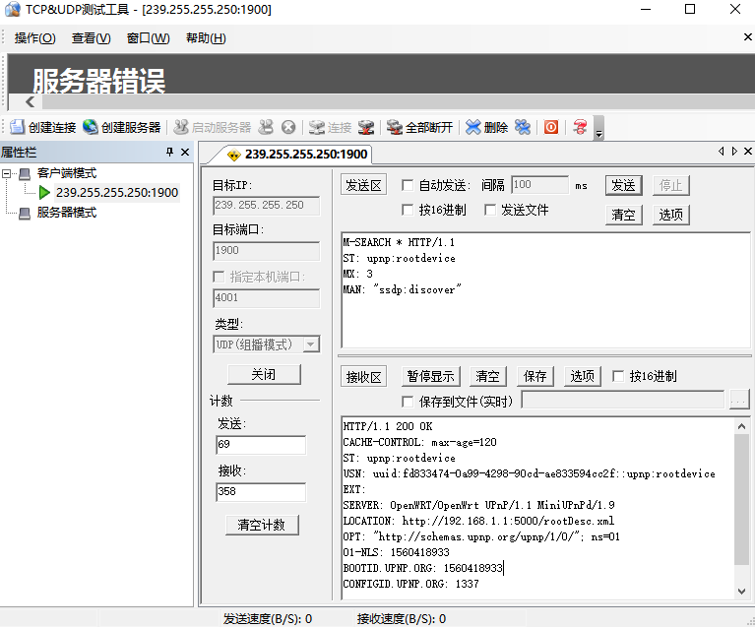This screenshot has width=755, height=627.
Task: Select the 服务器模式 tree item
Action: (x=67, y=213)
